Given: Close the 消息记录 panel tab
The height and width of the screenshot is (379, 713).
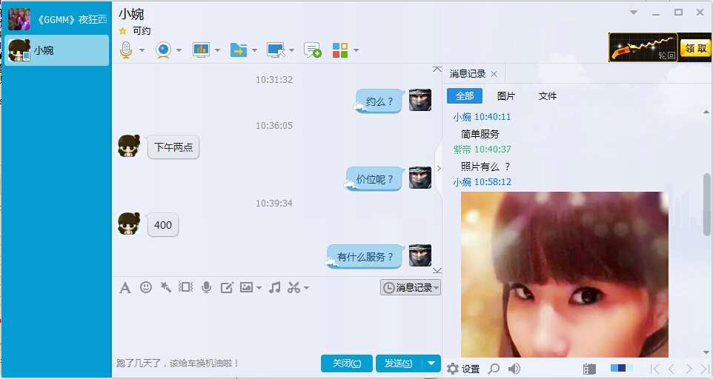Looking at the screenshot, I should [494, 74].
